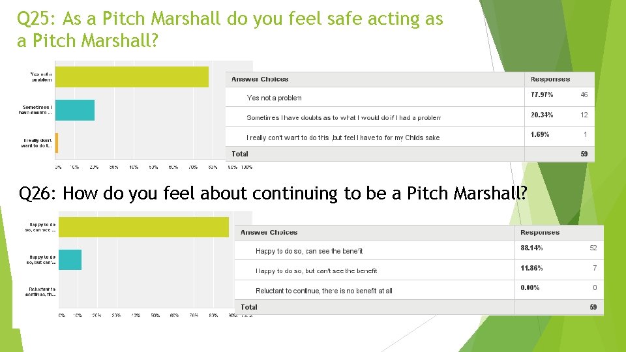The width and height of the screenshot is (626, 352).
Task: Click the 11.86% response value
Action: click(531, 268)
